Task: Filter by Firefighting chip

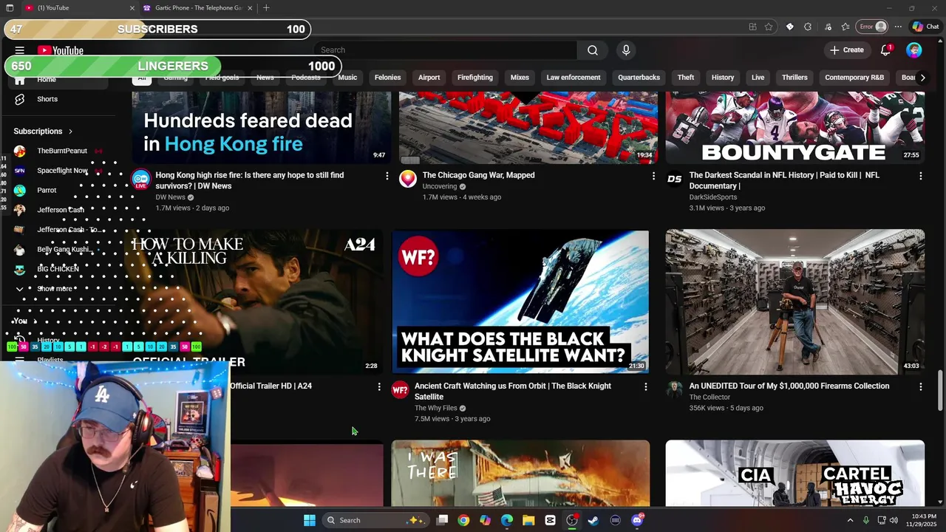Action: (474, 78)
